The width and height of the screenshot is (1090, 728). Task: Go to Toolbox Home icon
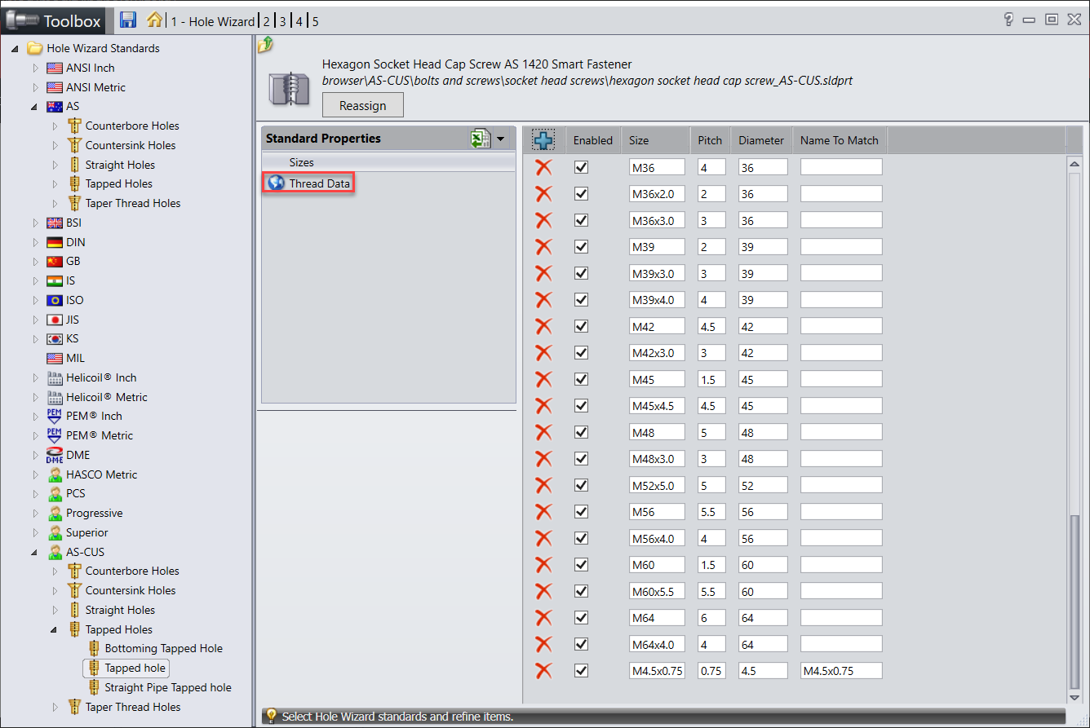154,20
